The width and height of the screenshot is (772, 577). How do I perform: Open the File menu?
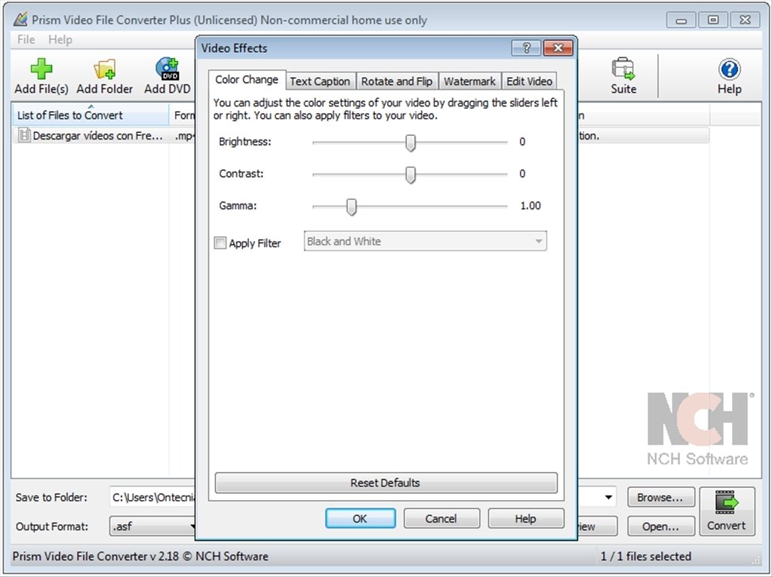tap(26, 39)
